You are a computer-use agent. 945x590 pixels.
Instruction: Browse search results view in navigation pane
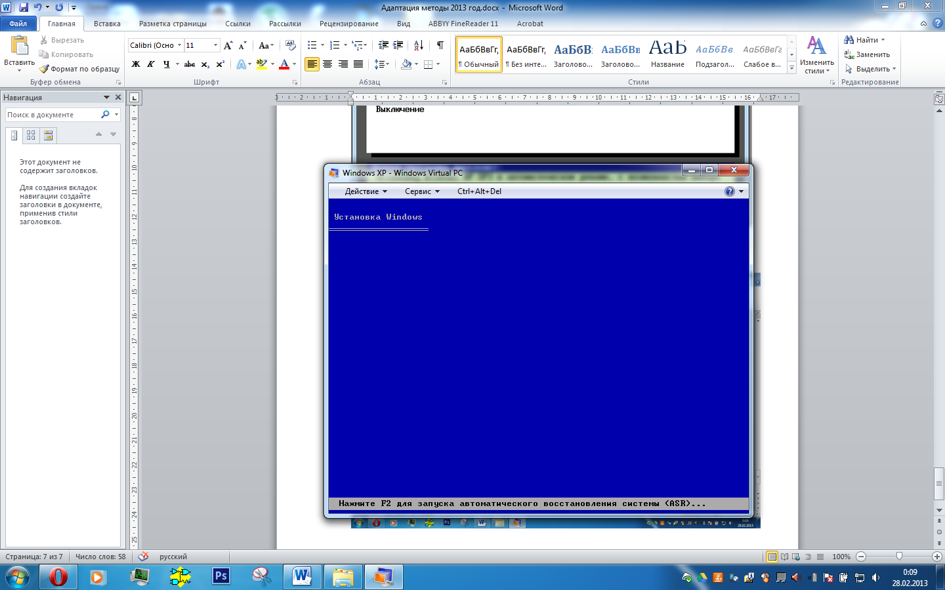(48, 135)
